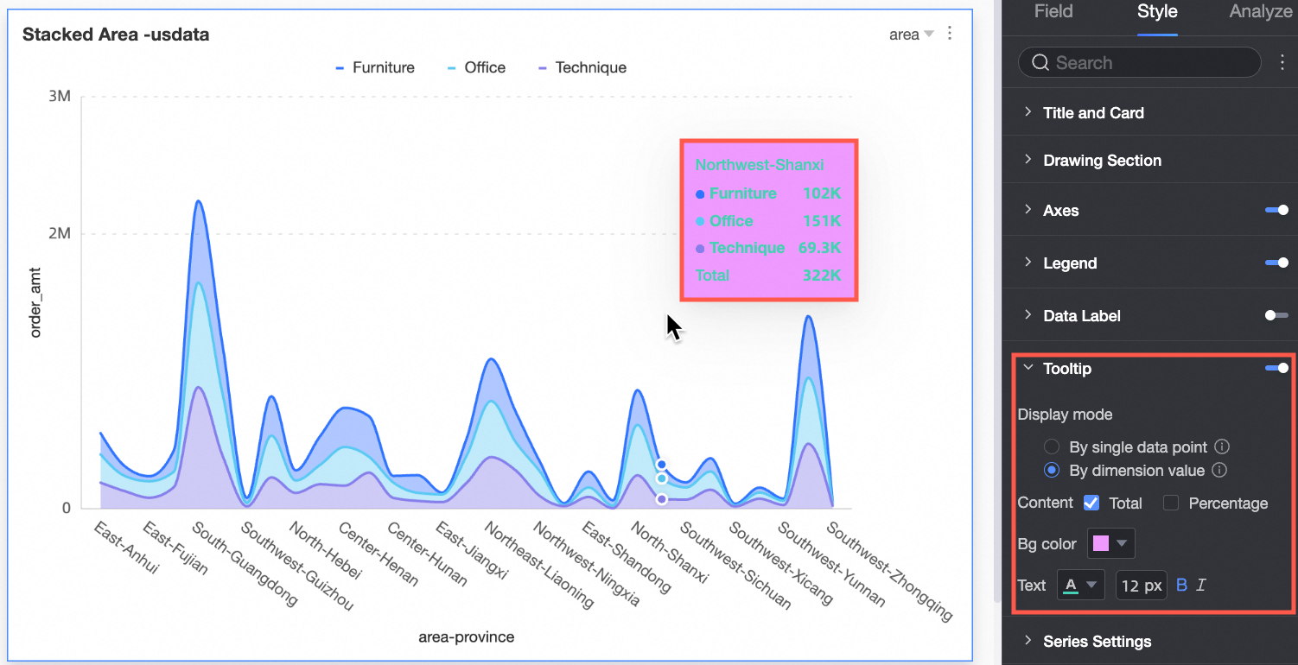This screenshot has width=1298, height=665.
Task: Check the Percentage content checkbox
Action: click(x=1171, y=503)
